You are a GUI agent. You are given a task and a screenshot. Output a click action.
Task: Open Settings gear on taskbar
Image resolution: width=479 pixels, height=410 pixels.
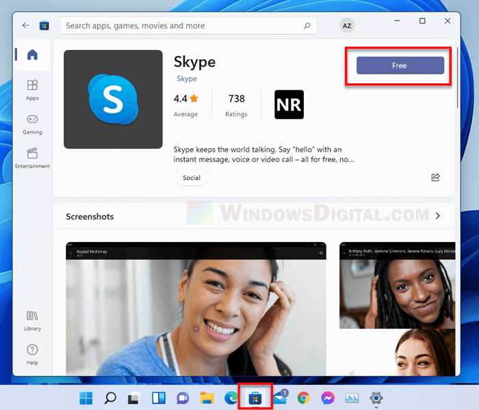[x=376, y=398]
